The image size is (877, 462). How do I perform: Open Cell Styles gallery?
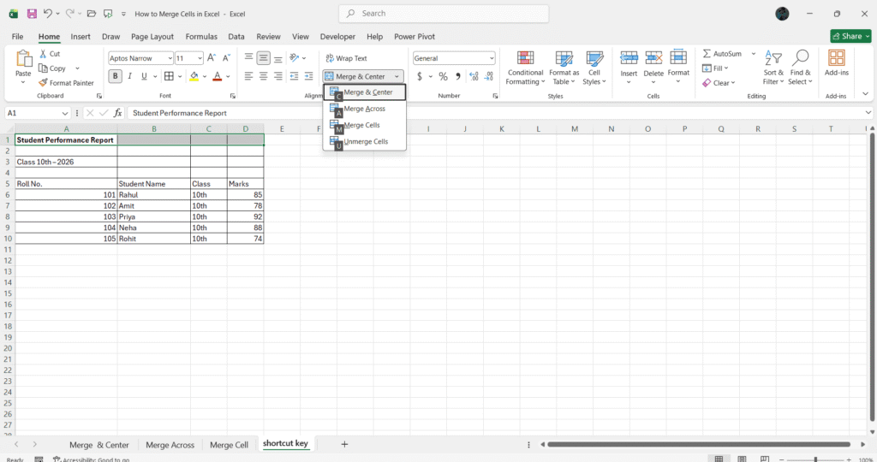click(594, 68)
